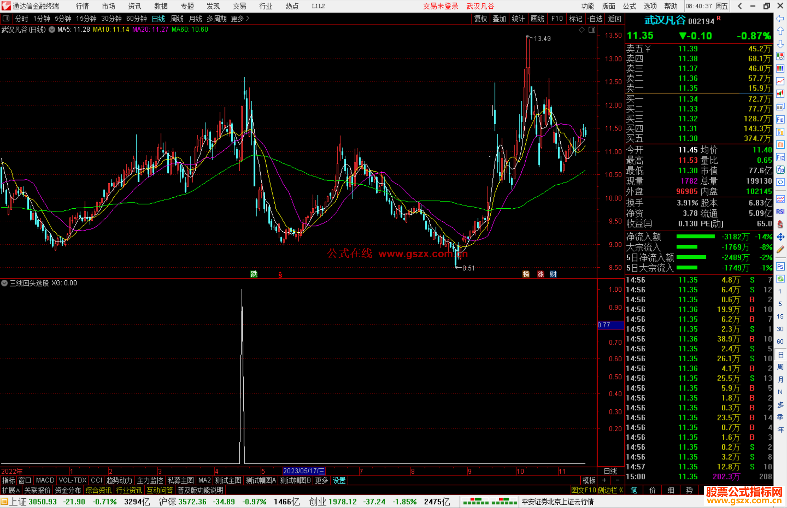Screen dimensions: 787x508
Task: Open the candlestick chart icon in sidebar
Action: pos(780,94)
